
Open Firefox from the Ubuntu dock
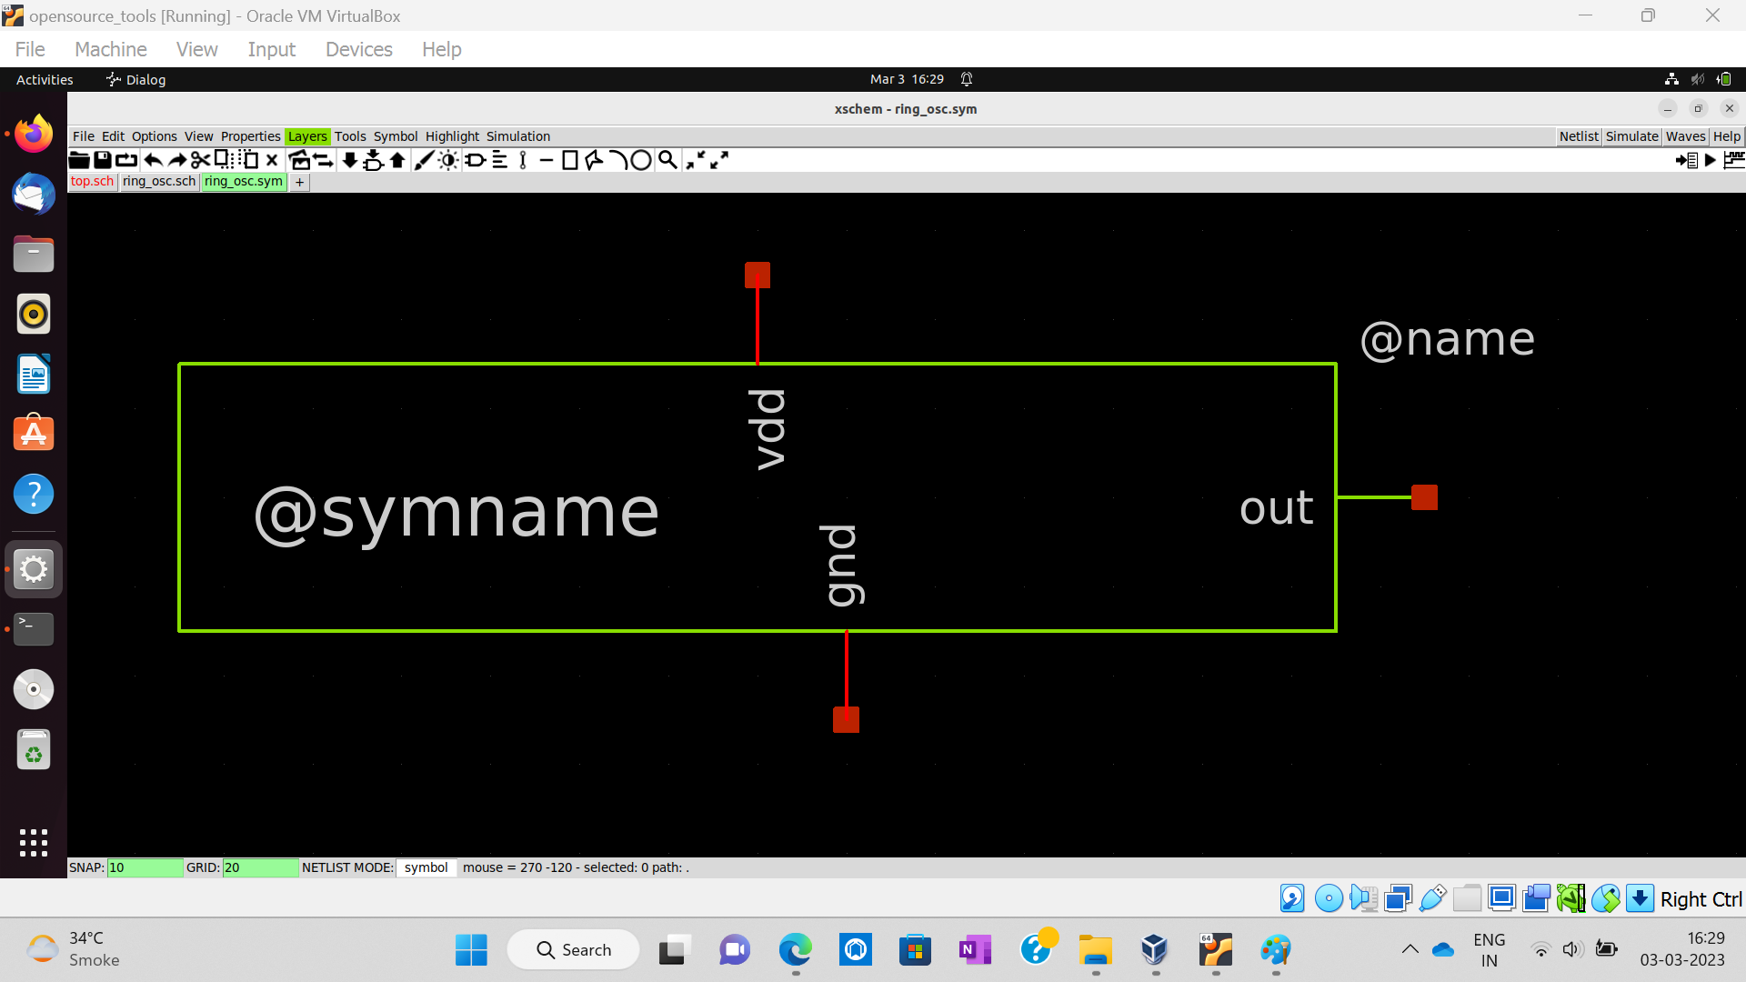[x=34, y=135]
